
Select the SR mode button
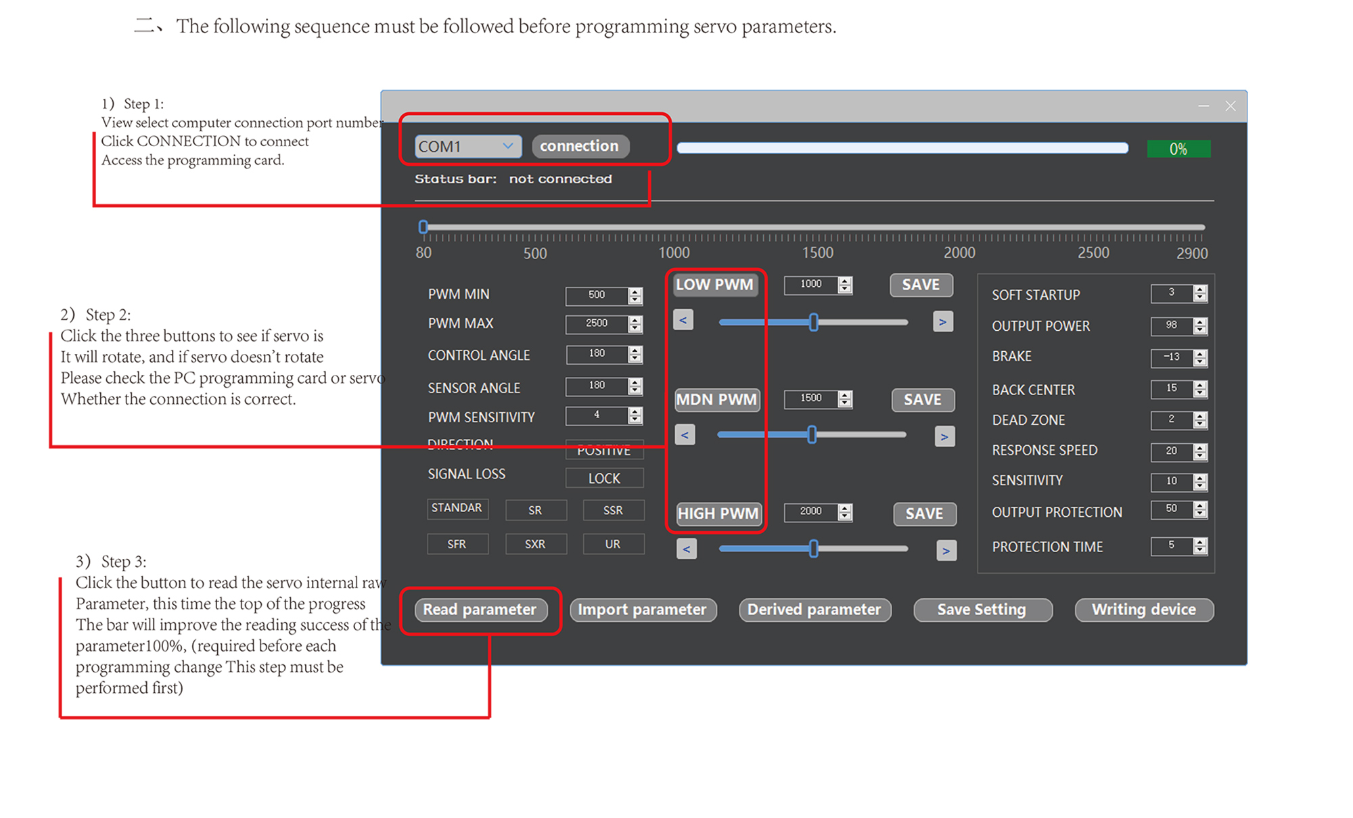click(535, 510)
